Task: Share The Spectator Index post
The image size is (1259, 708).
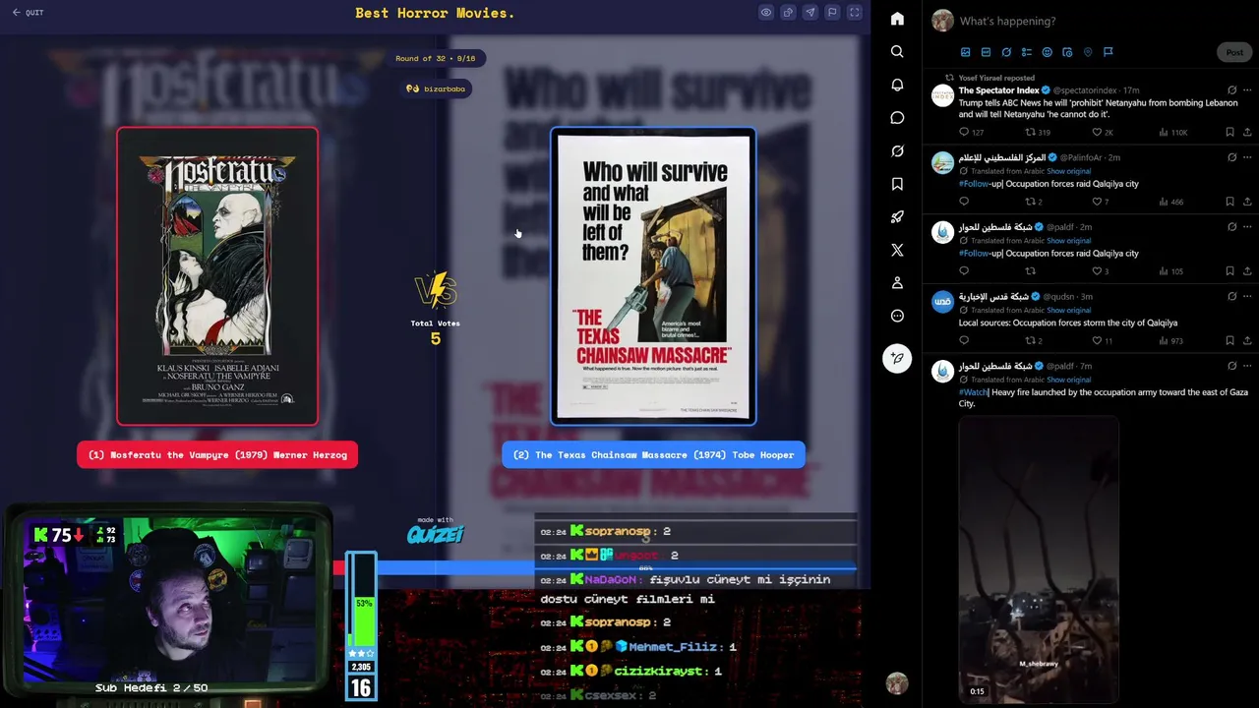Action: coord(1247,132)
